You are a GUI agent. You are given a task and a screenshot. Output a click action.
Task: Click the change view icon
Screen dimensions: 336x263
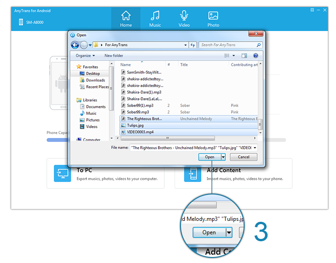(227, 56)
